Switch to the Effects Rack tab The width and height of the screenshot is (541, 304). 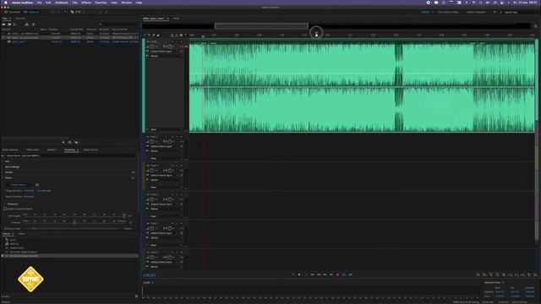pos(33,150)
